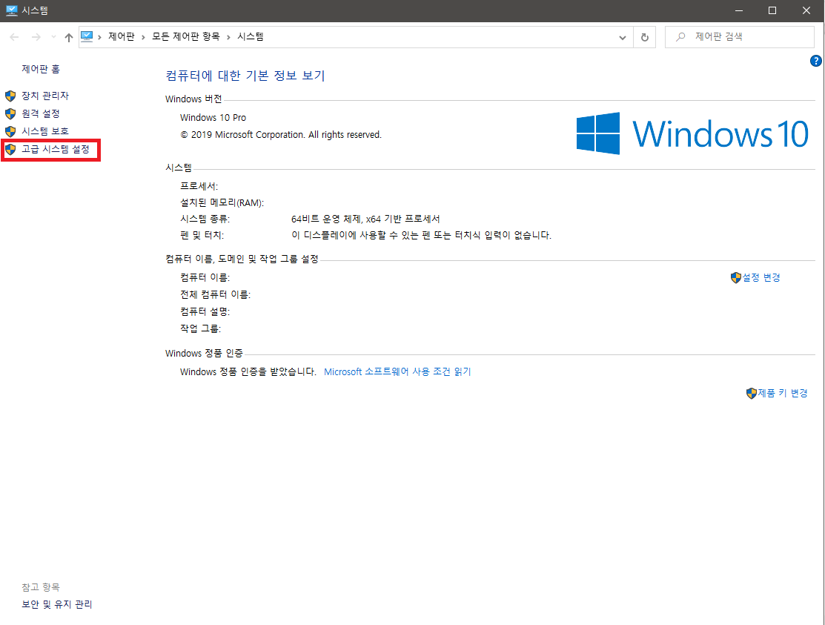825x625 pixels.
Task: Close the 시스템 window
Action: point(806,10)
